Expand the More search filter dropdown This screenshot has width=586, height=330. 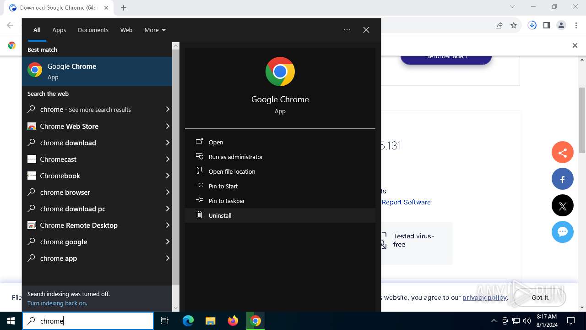pos(155,30)
